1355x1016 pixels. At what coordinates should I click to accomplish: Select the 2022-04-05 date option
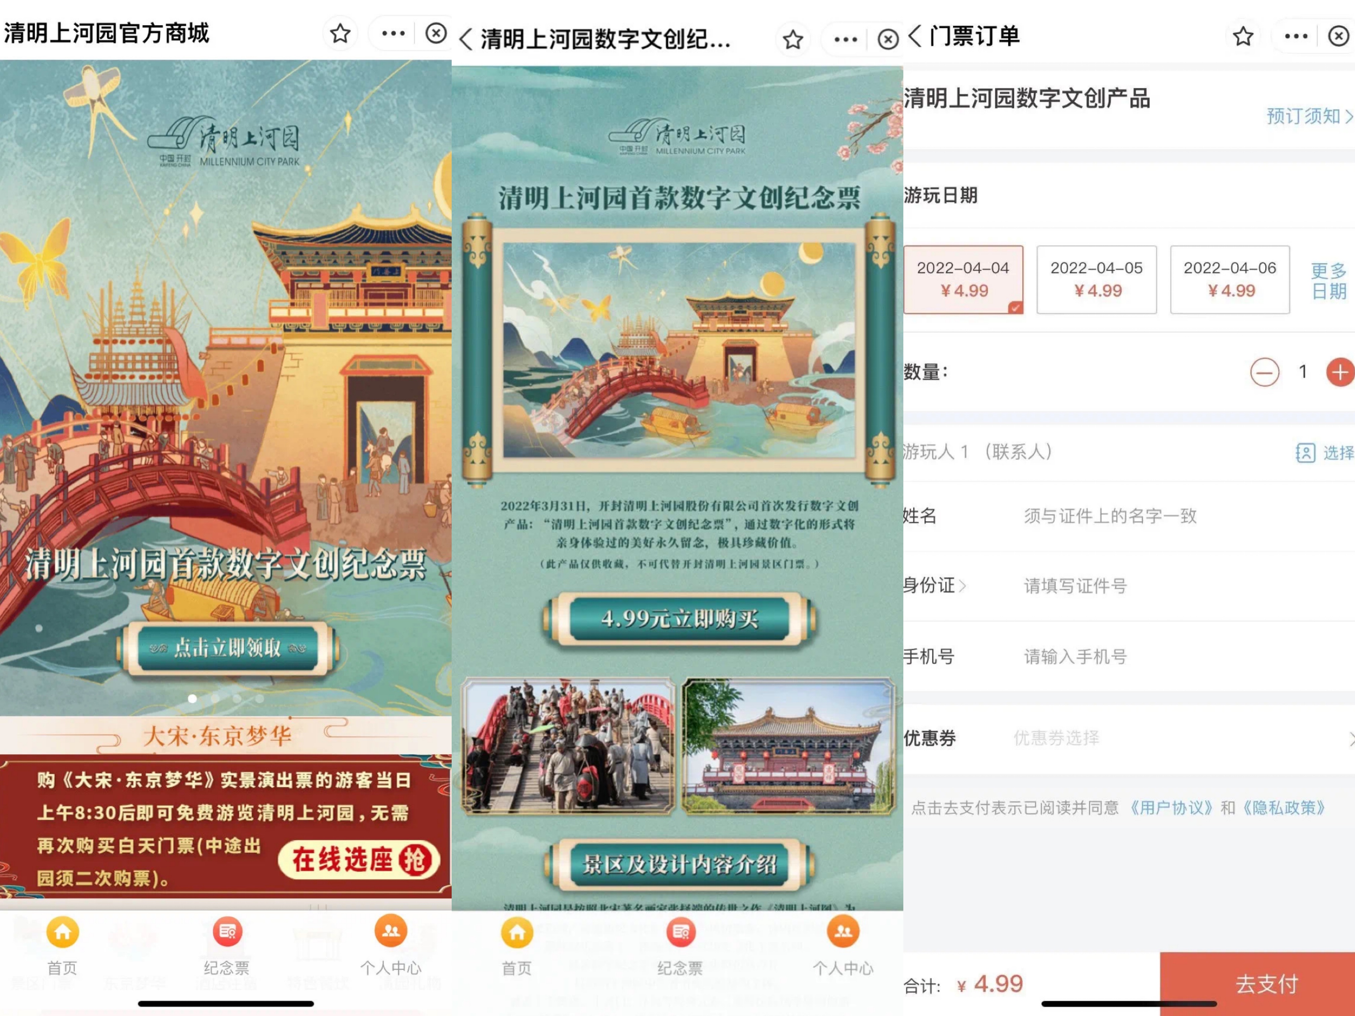click(x=1097, y=279)
